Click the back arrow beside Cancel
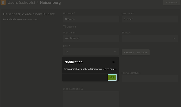This screenshot has width=181, height=107. 167,2
